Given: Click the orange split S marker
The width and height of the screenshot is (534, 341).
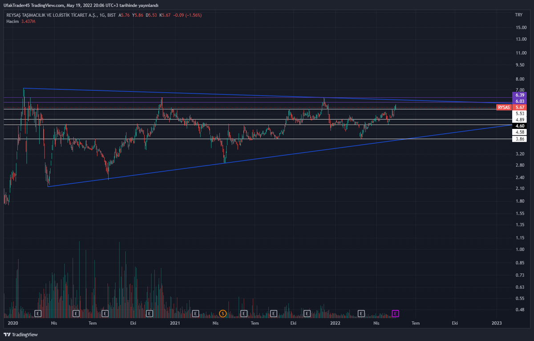Looking at the screenshot, I should [223, 313].
